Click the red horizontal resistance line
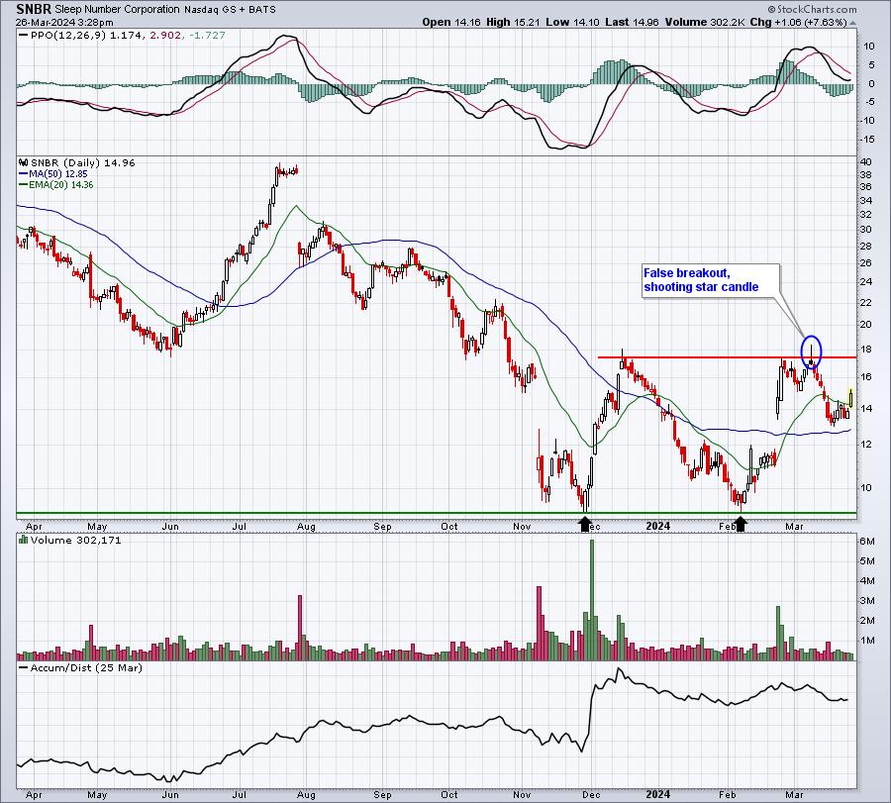The image size is (891, 803). point(727,356)
